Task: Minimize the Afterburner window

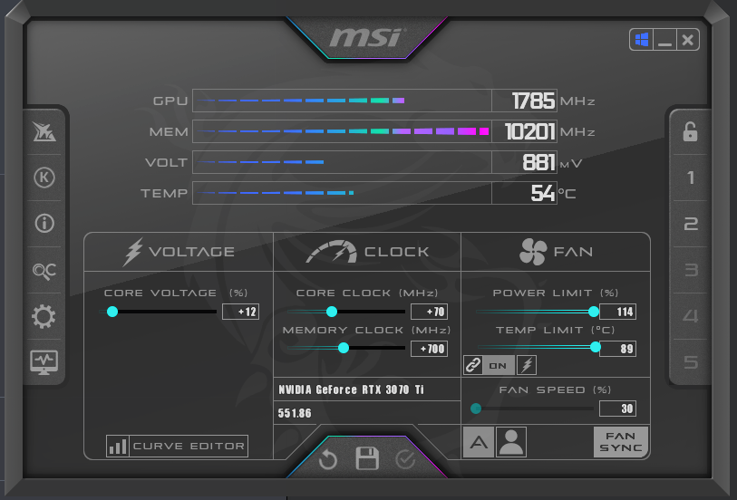Action: point(664,40)
